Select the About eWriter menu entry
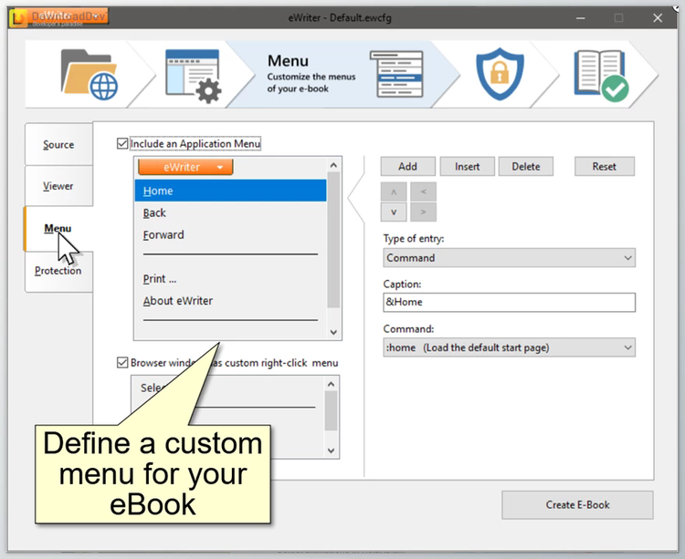Viewport: 685px width, 559px height. (231, 301)
